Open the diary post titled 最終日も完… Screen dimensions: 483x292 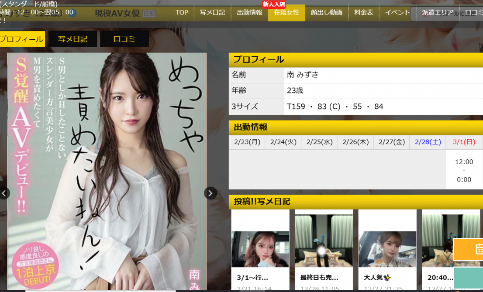324,250
